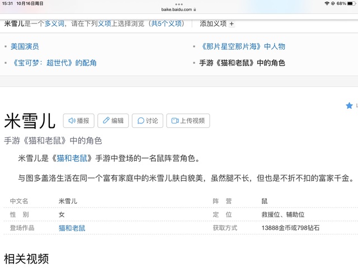Click the 播报 speaker button
358x268 pixels.
pos(78,121)
